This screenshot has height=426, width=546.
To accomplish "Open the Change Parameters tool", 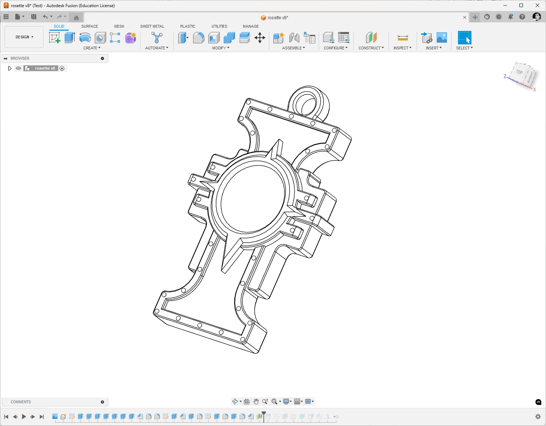I will pos(344,37).
